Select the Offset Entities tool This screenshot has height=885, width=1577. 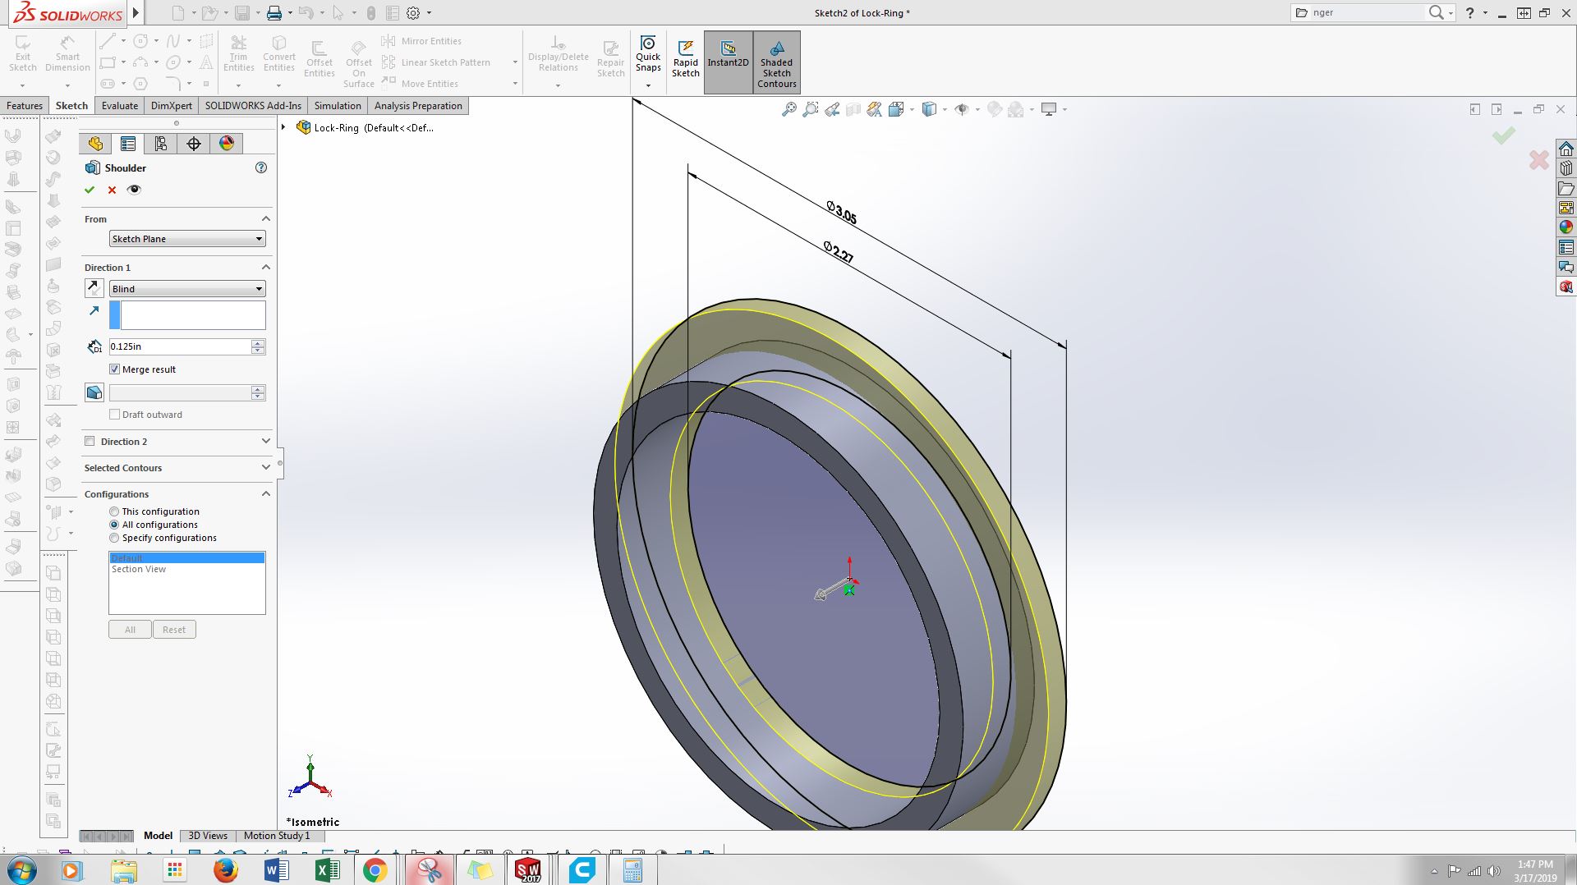point(320,59)
